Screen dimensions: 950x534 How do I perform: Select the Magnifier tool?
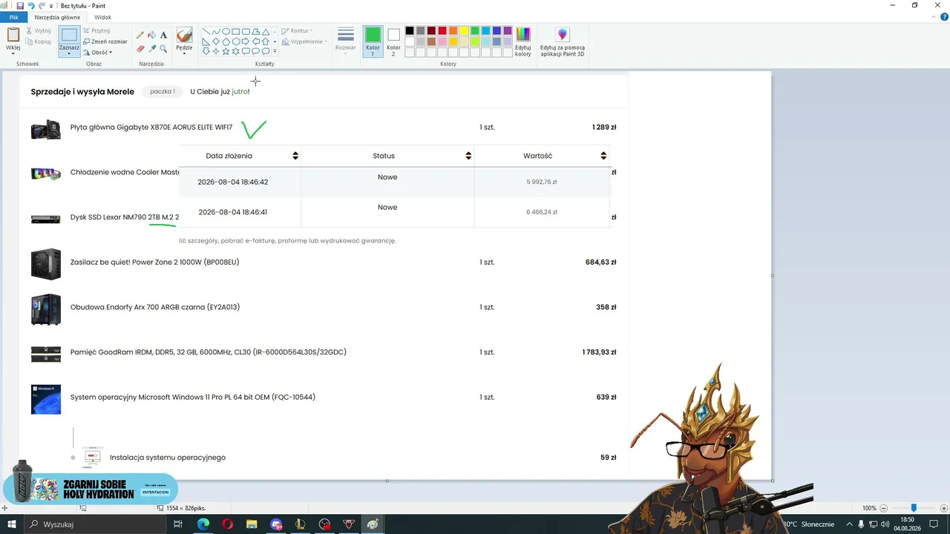163,49
